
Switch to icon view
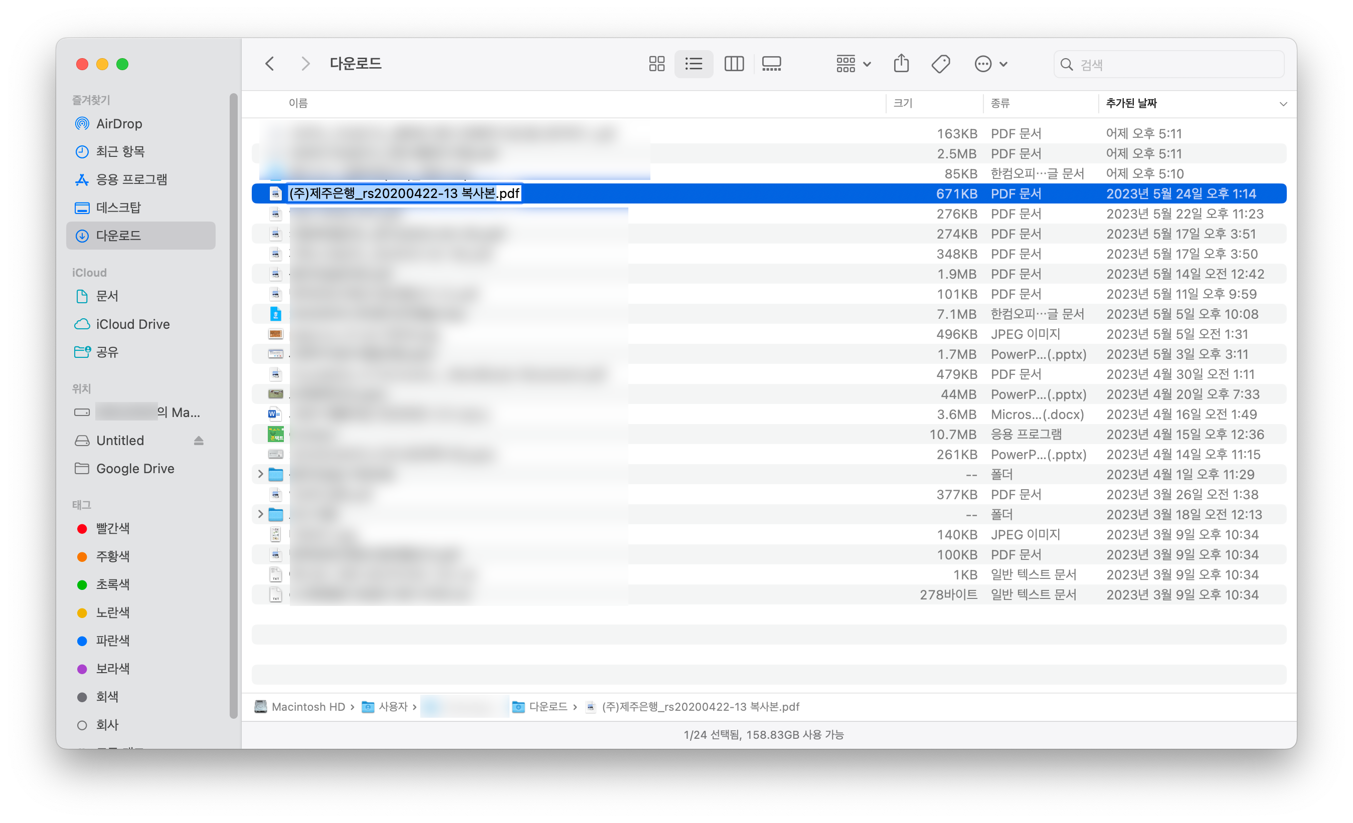pos(657,64)
